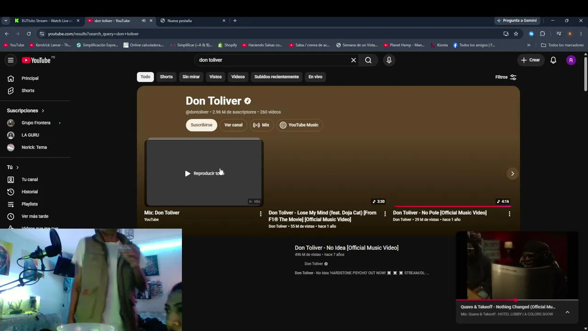This screenshot has height=331, width=588.
Task: Open the YouTube guide hamburger menu
Action: (x=11, y=60)
